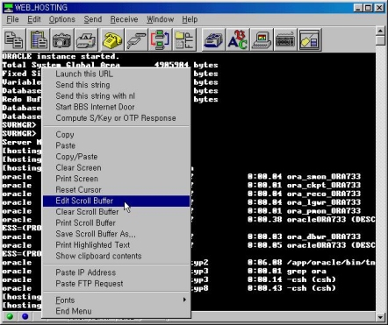
Task: Open the Help menu
Action: click(x=190, y=19)
